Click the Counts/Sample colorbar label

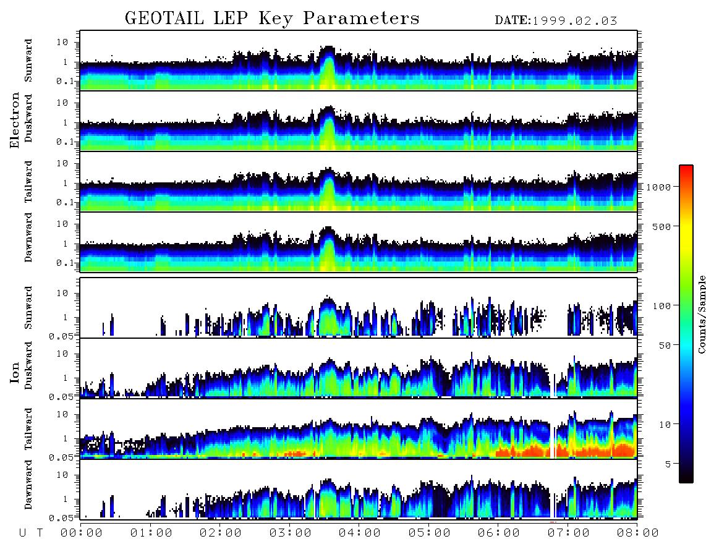tap(701, 314)
